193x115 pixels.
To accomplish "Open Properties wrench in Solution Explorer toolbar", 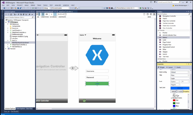I will tap(29, 15).
